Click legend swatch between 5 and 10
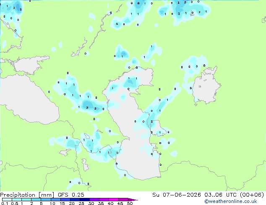This screenshot has height=205, width=266. 46,200
